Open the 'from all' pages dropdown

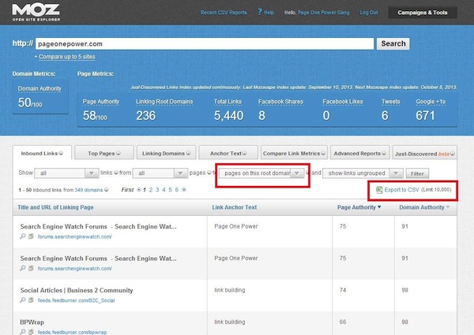click(x=160, y=173)
